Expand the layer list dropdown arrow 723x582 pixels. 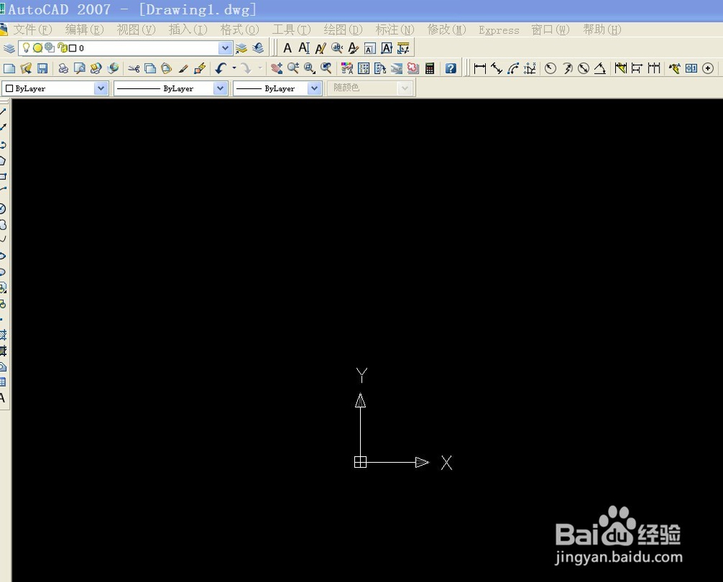(x=225, y=48)
